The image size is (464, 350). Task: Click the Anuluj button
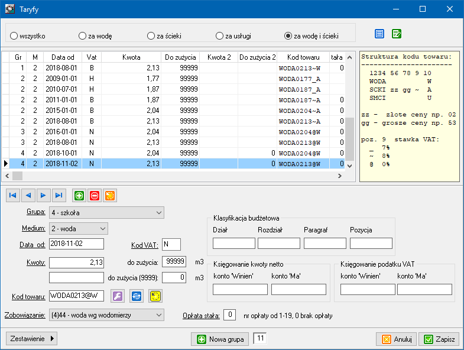[396, 339]
